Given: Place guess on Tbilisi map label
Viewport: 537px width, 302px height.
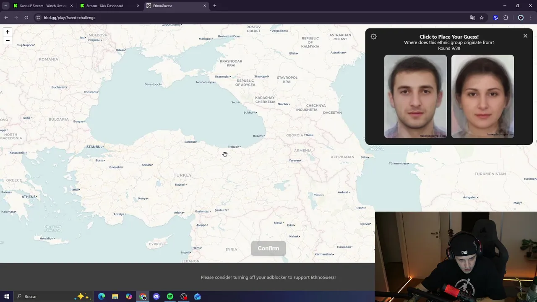Looking at the screenshot, I should (308, 135).
